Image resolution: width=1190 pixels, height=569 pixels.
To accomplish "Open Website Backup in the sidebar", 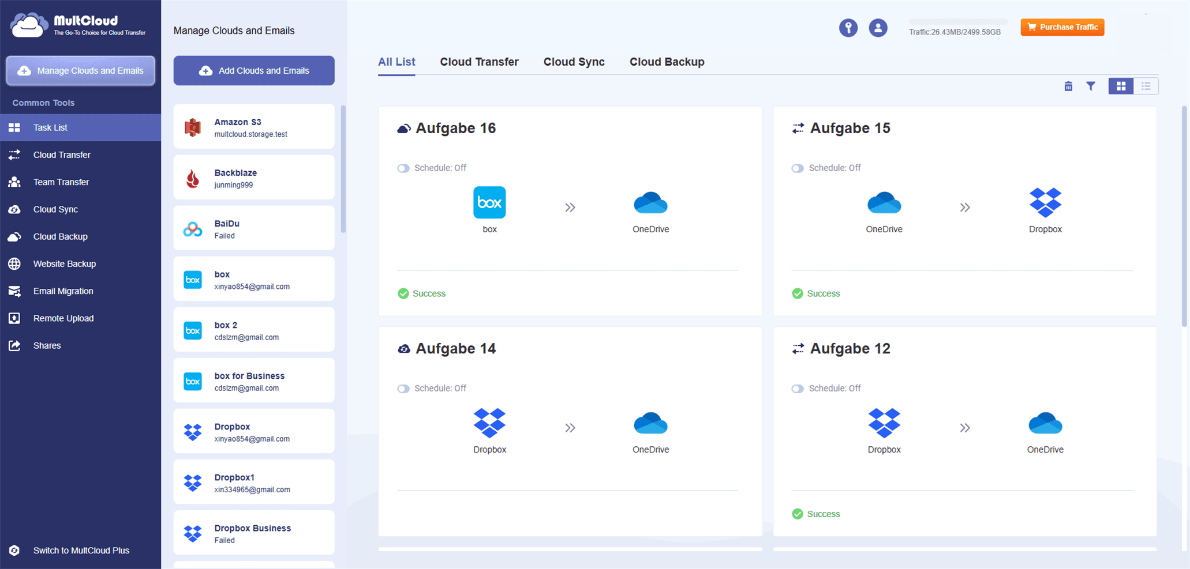I will point(80,264).
